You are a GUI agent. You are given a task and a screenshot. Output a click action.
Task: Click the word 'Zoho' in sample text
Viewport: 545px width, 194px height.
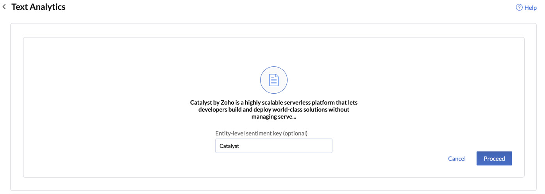(x=227, y=102)
